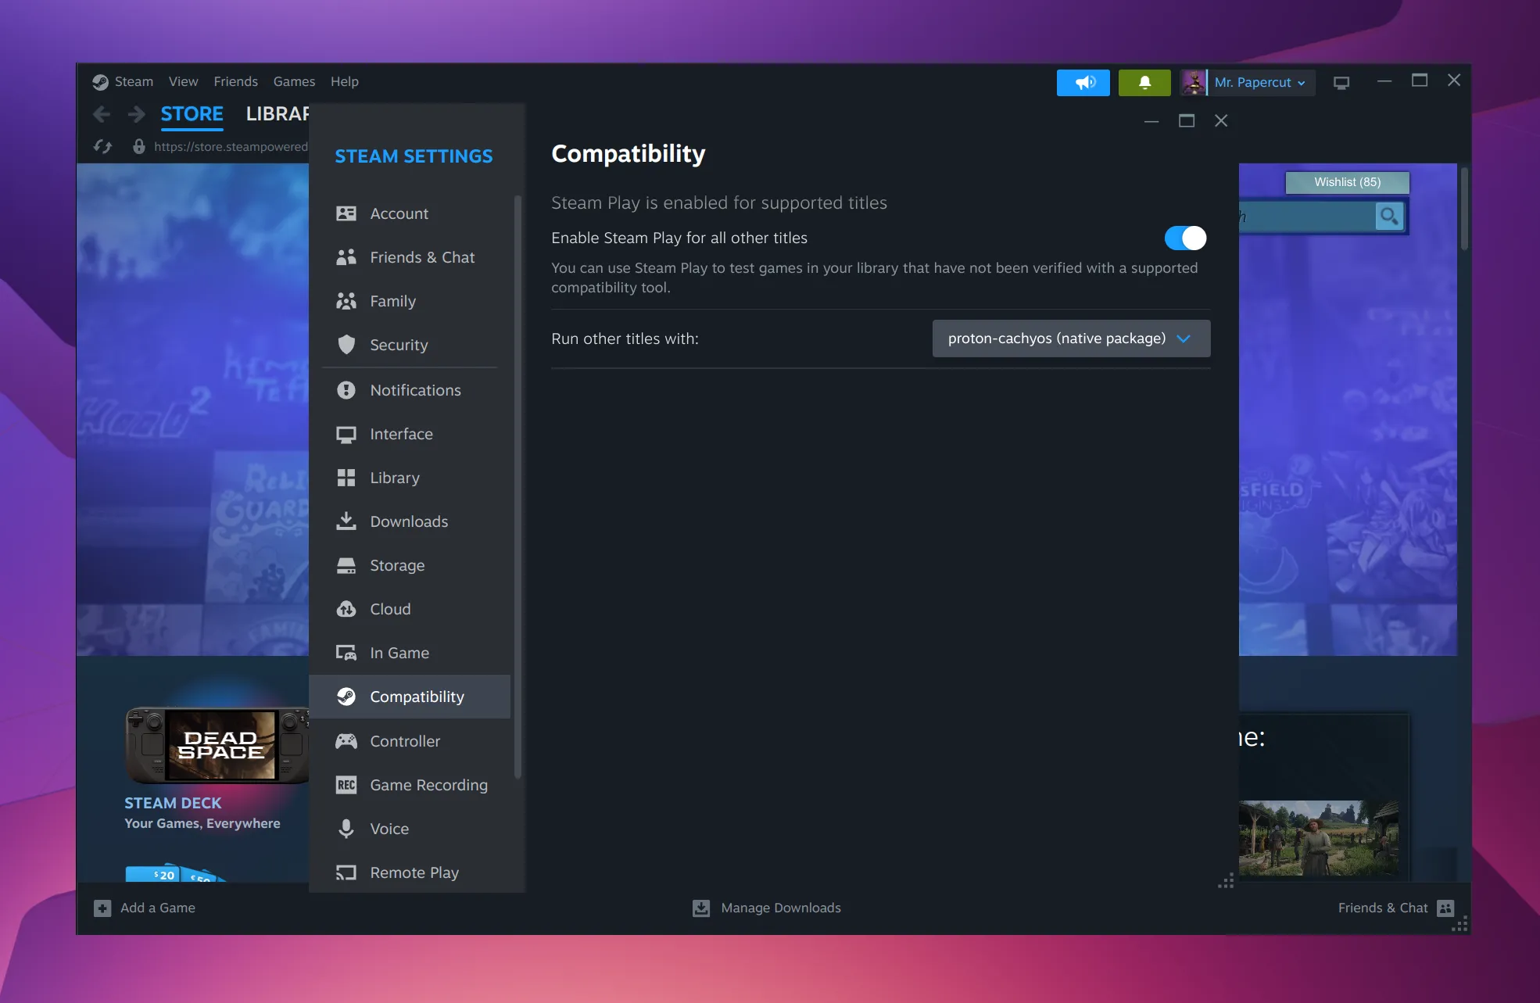Click the In Game overlay icon

coord(346,653)
